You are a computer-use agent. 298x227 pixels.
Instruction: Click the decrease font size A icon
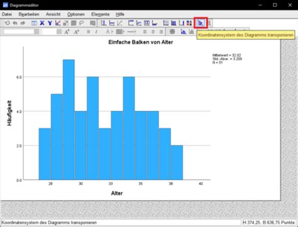(x=77, y=32)
